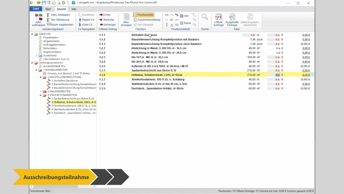This screenshot has width=344, height=194.
Task: Click the Ausgefüllte Einträge filter icon
Action: click(232, 19)
